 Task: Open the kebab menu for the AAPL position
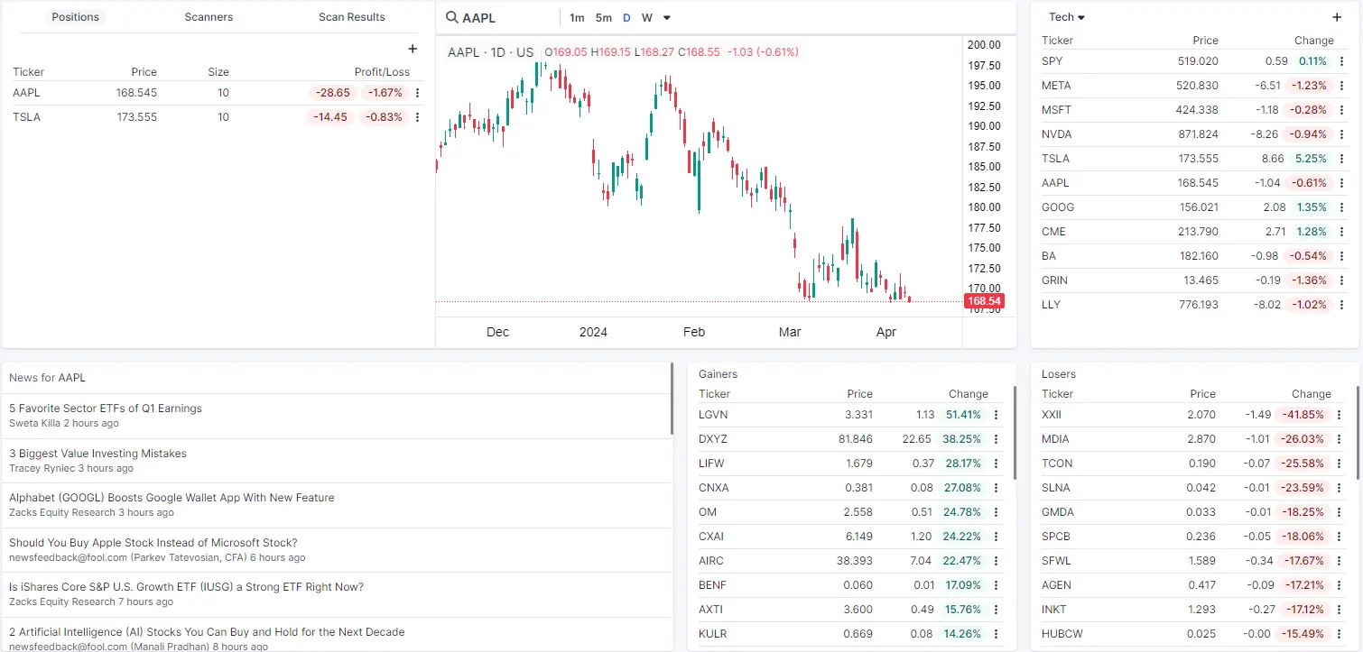(418, 93)
